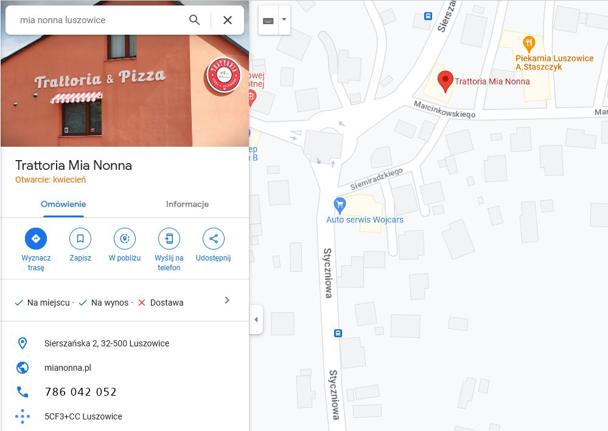Click the keyboard input tool icon

tap(268, 20)
